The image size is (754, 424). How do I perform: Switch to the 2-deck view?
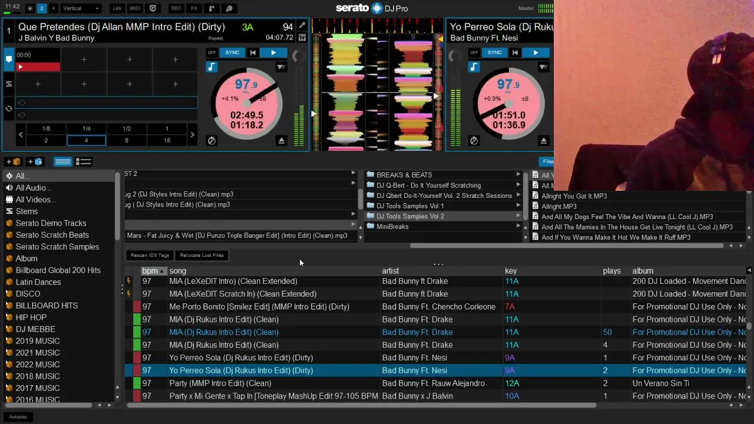point(41,8)
